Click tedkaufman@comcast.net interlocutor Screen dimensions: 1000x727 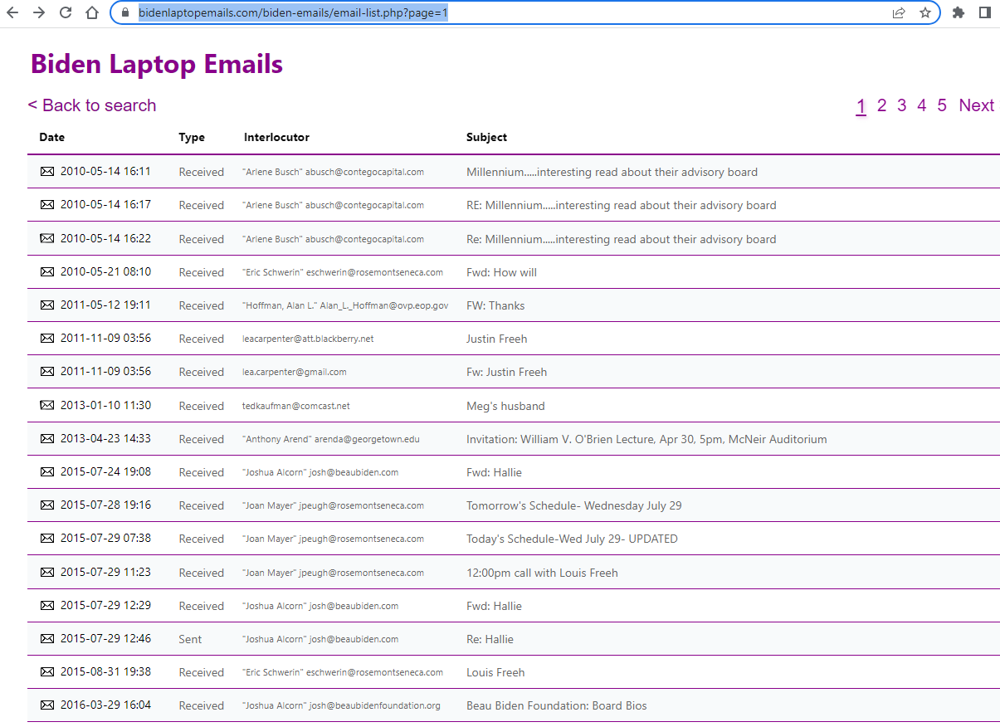pos(296,406)
